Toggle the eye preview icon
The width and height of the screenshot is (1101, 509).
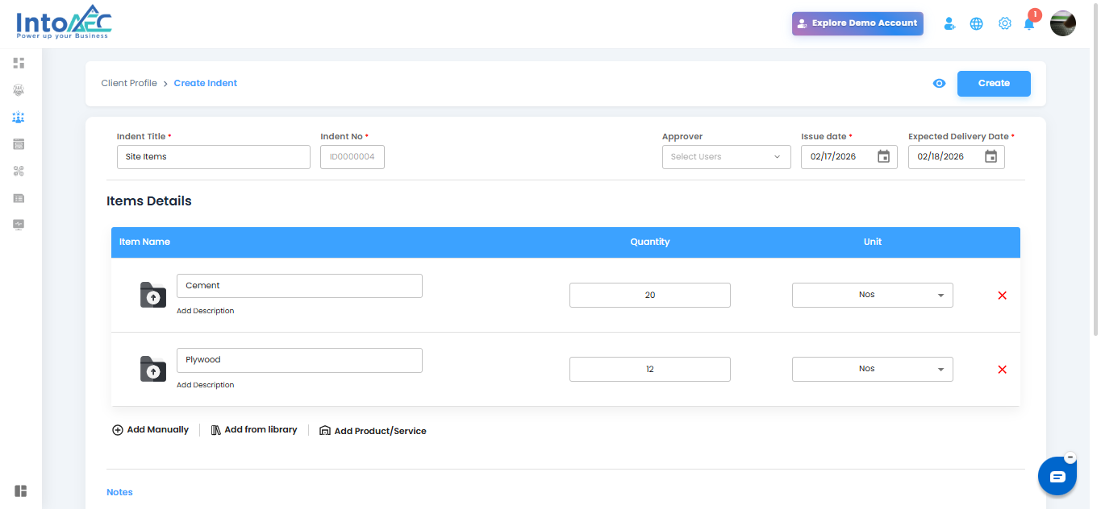click(939, 84)
